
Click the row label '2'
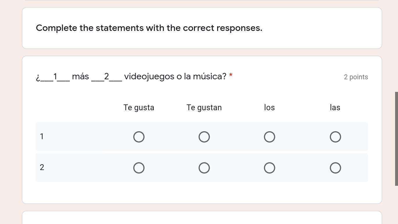[42, 167]
